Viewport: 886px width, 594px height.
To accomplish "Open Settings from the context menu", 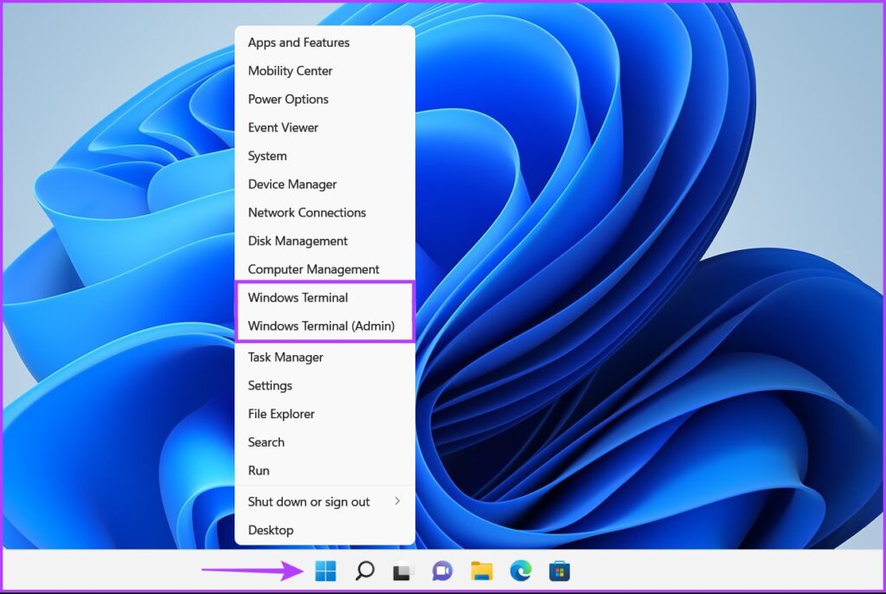I will 269,385.
